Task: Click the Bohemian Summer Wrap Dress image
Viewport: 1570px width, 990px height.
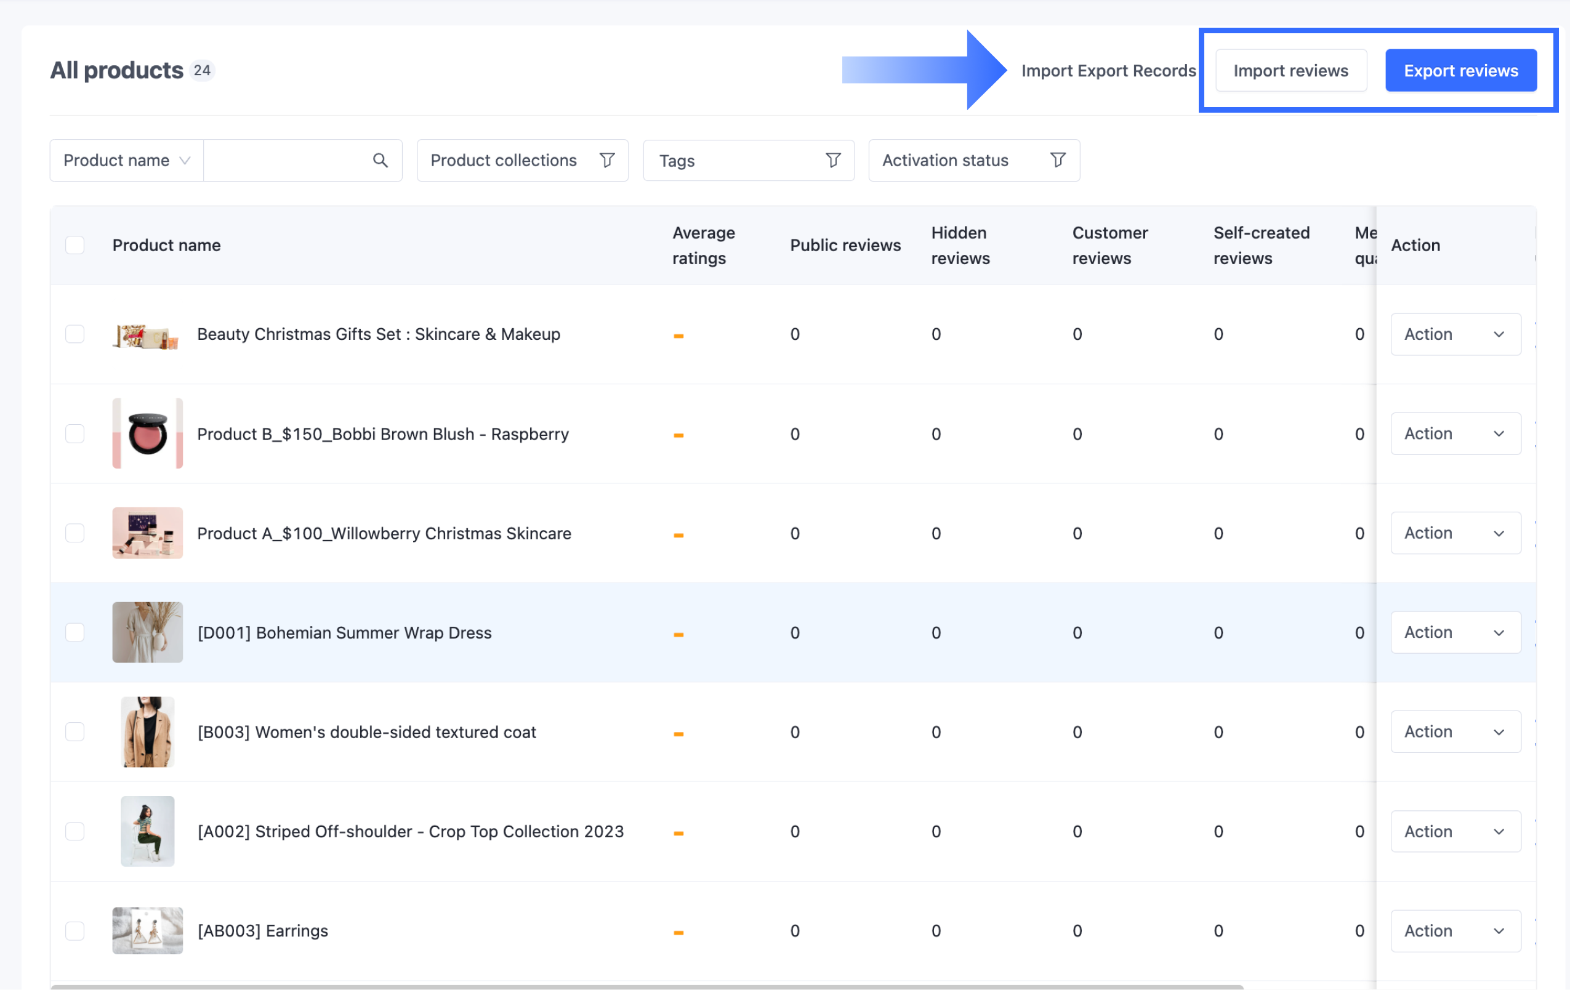Action: pos(147,632)
